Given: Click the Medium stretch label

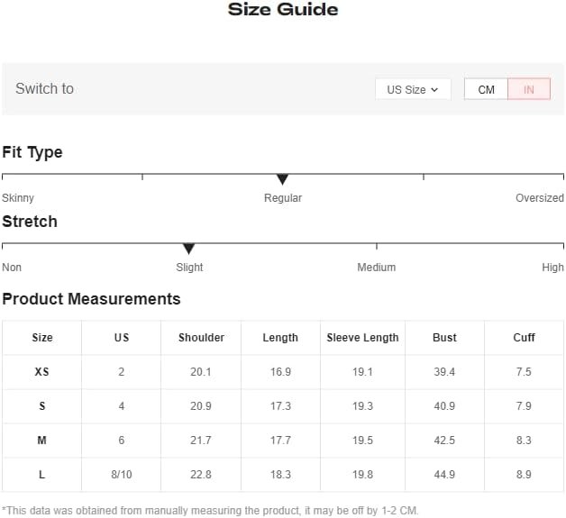Looking at the screenshot, I should (x=377, y=268).
